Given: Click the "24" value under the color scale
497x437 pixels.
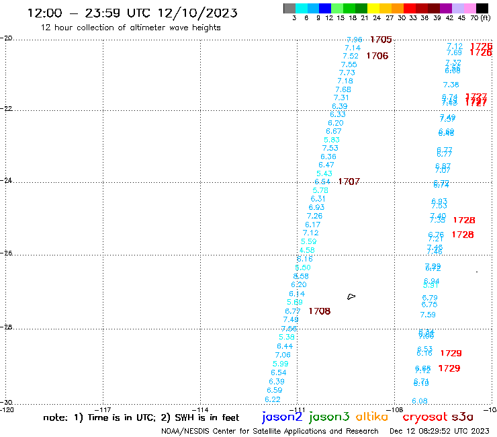Looking at the screenshot, I should (x=377, y=18).
